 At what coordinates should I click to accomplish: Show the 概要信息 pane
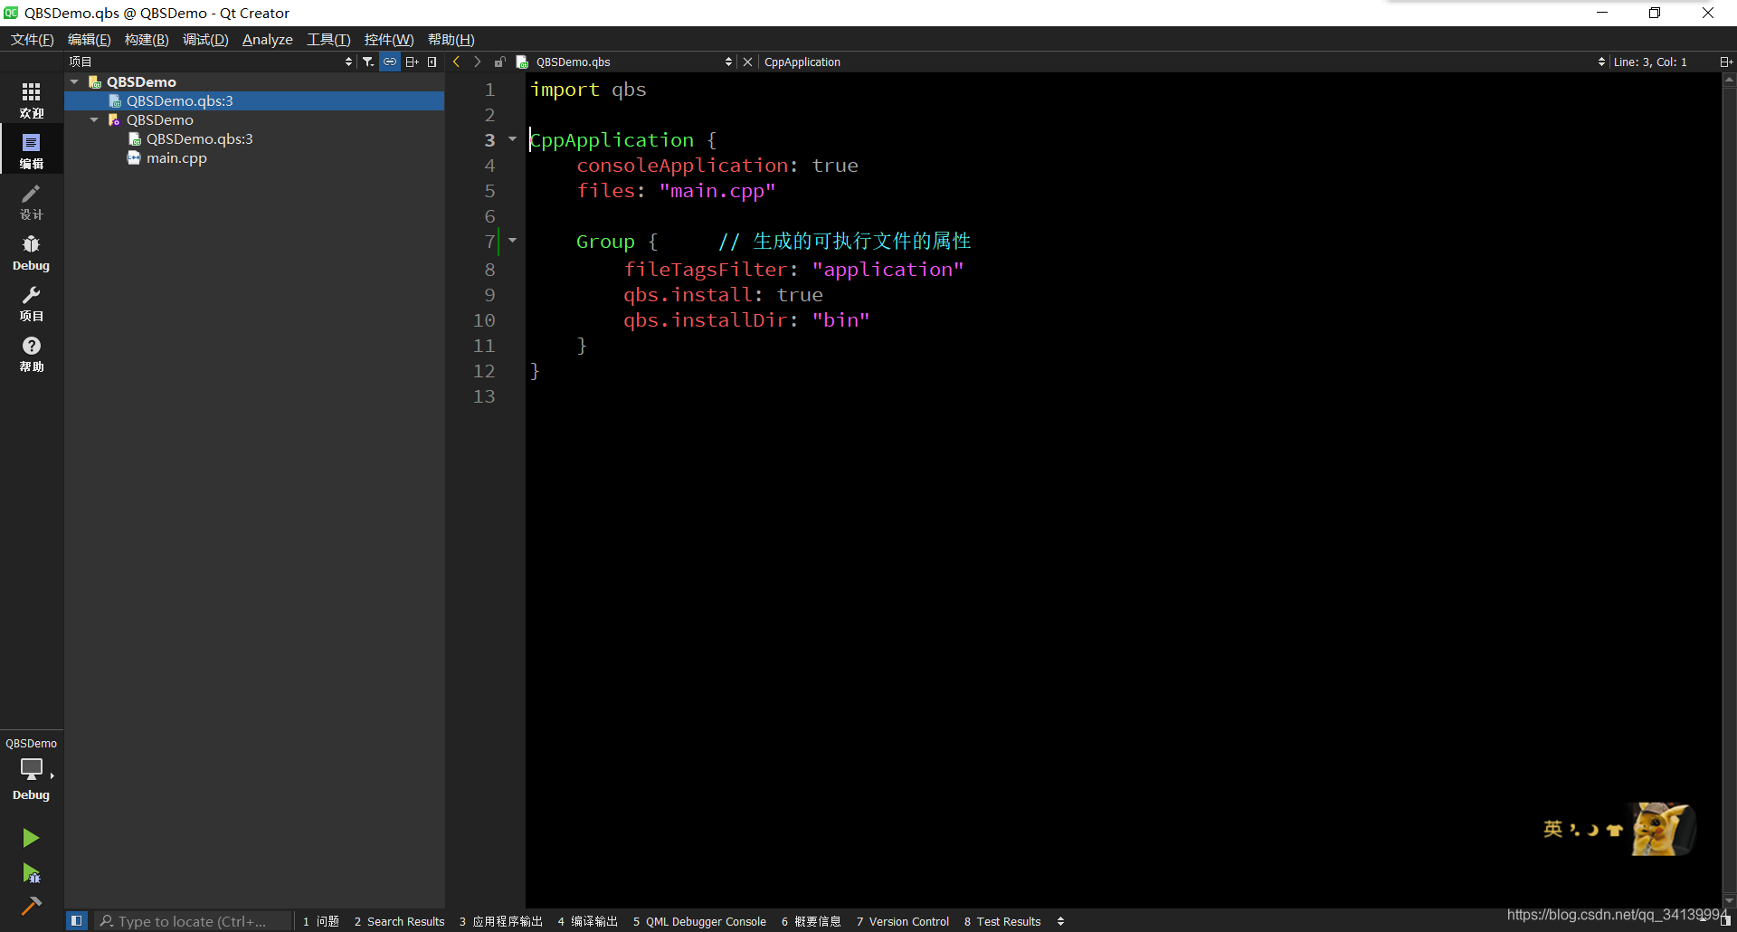[812, 921]
